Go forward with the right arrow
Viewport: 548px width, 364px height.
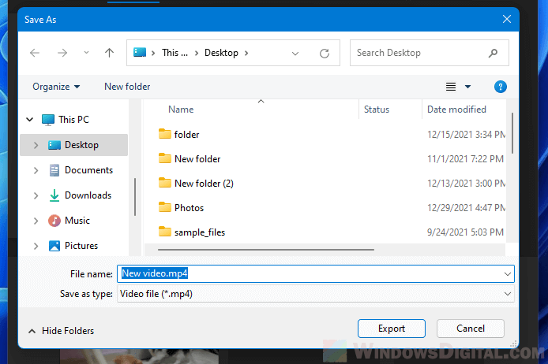62,53
